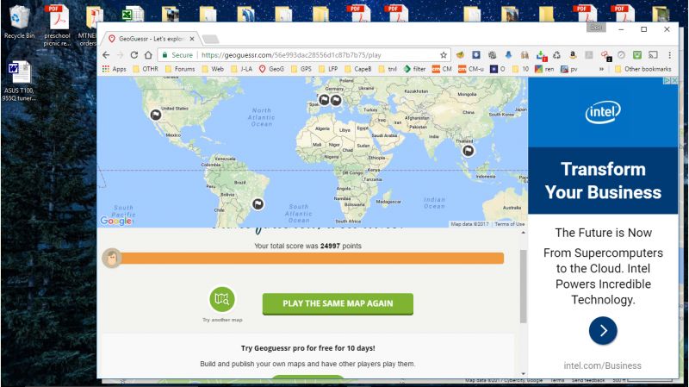Click the Google logo on the map
The height and width of the screenshot is (387, 689).
click(116, 221)
